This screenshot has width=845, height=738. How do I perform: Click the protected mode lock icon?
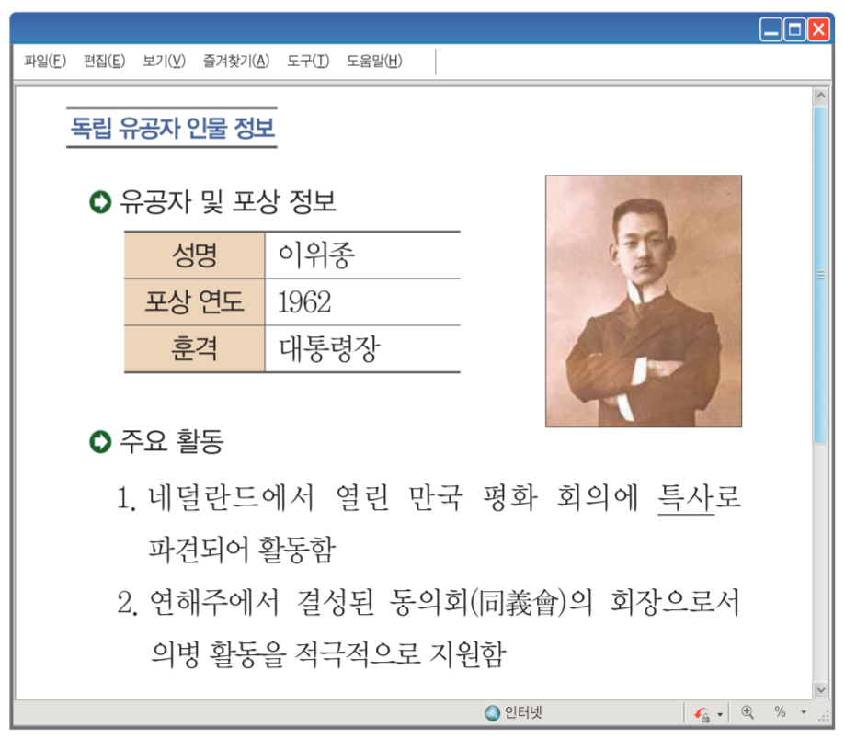[705, 715]
